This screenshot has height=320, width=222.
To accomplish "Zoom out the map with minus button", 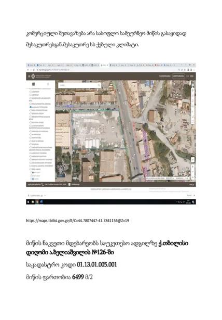I will 192,172.
